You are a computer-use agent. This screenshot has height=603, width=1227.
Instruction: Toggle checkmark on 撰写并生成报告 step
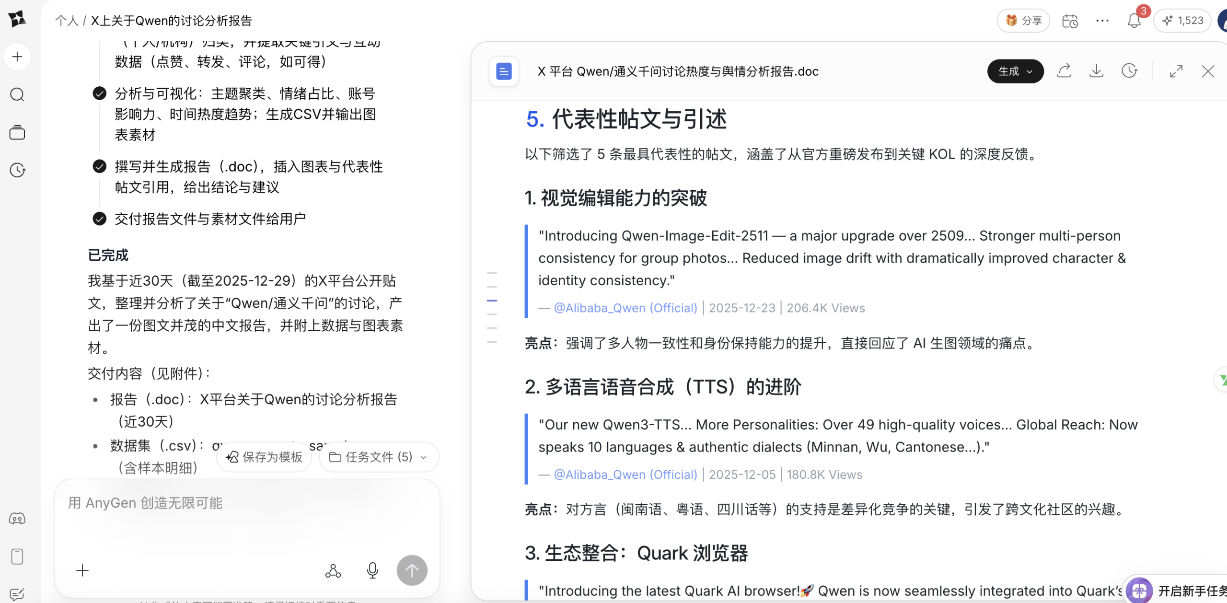pyautogui.click(x=99, y=166)
